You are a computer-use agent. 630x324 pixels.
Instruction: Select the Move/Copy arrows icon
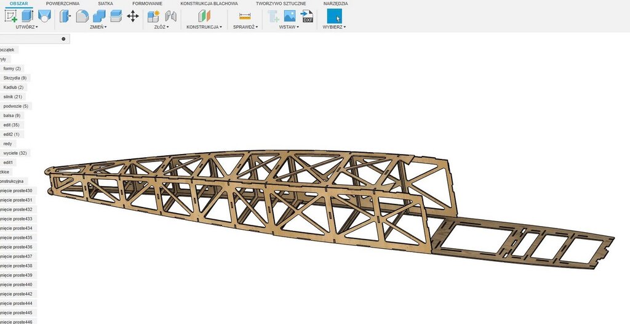[133, 16]
